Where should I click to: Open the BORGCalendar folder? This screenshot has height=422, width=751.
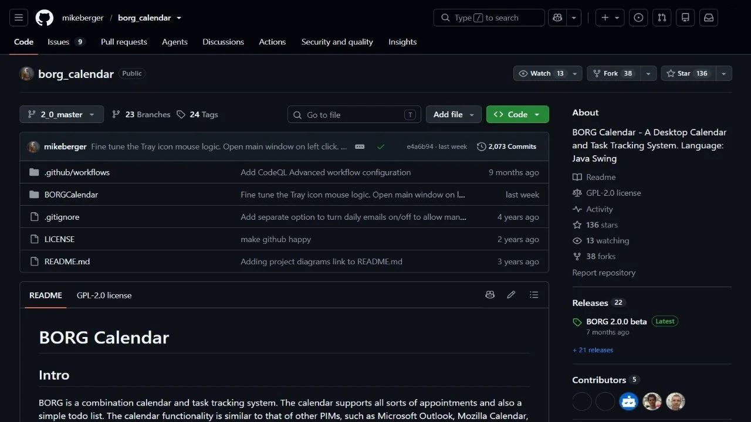pos(71,195)
